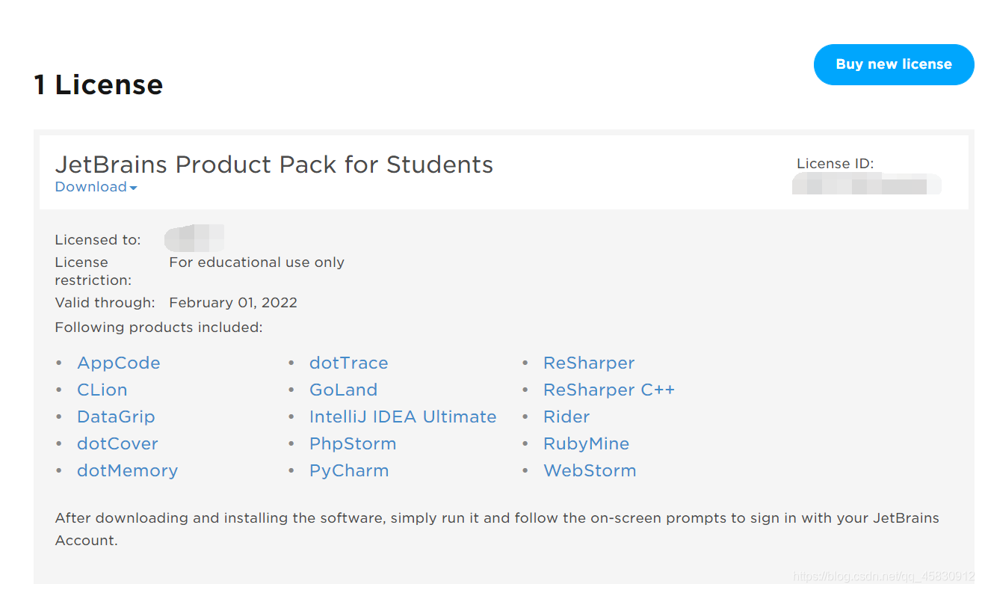This screenshot has width=982, height=590.
Task: Open the WebStorm product link
Action: click(590, 471)
